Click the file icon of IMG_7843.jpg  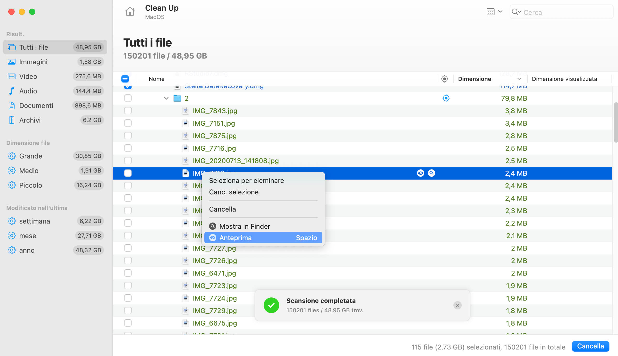click(185, 111)
